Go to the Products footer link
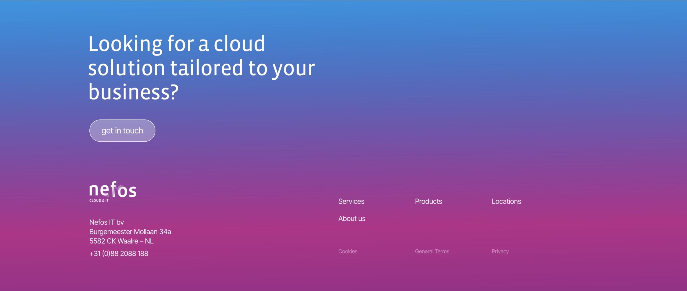Viewport: 687px width, 291px height. 428,201
